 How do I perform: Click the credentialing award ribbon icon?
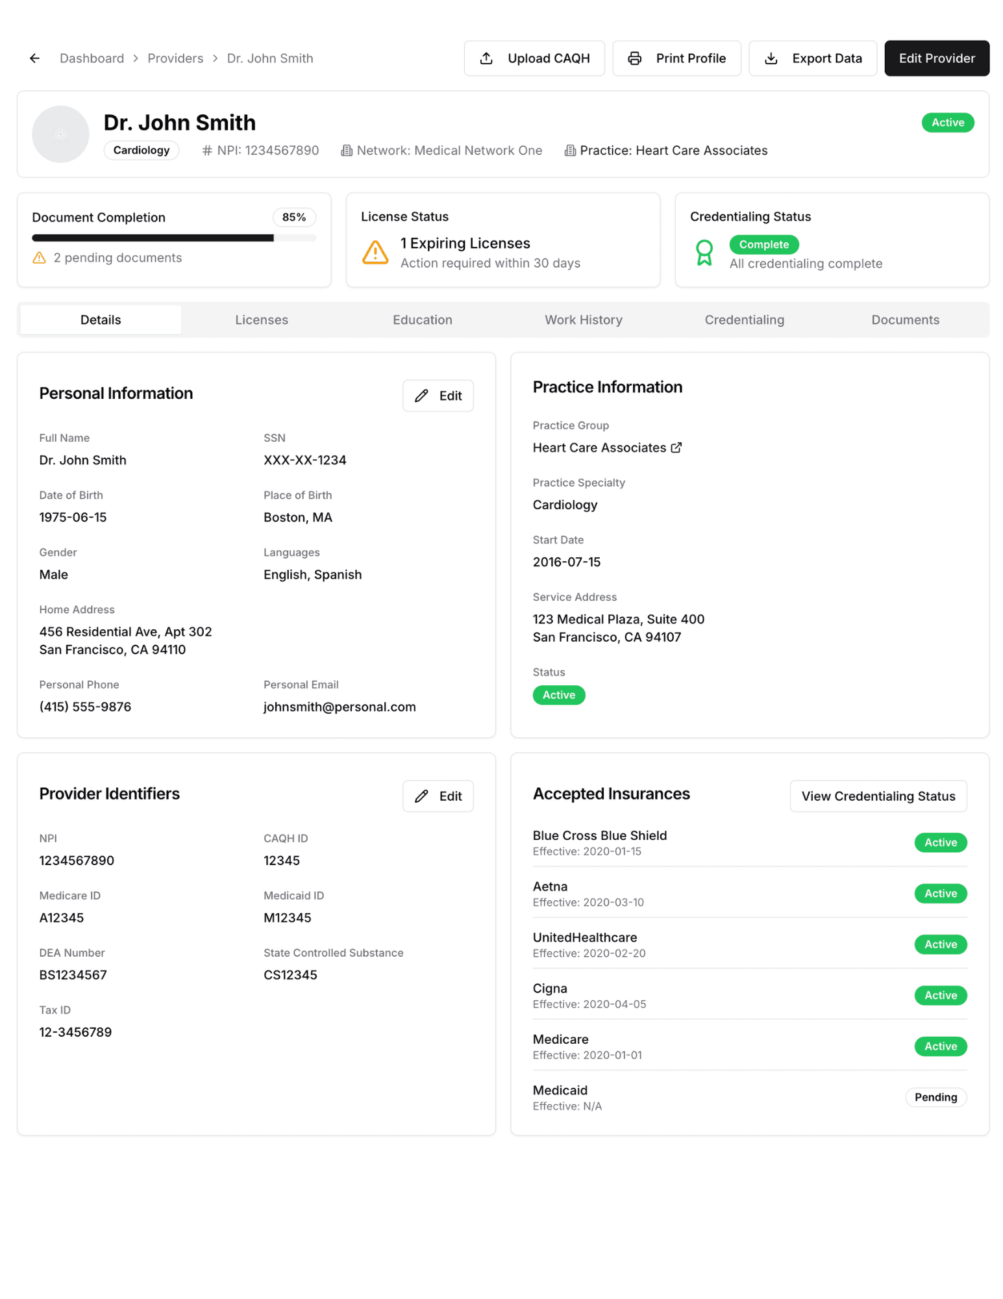(704, 253)
